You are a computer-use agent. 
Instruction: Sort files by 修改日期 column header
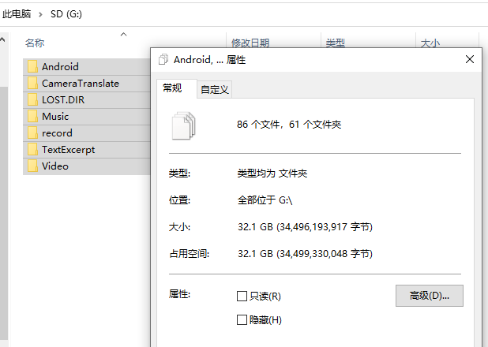coord(250,43)
